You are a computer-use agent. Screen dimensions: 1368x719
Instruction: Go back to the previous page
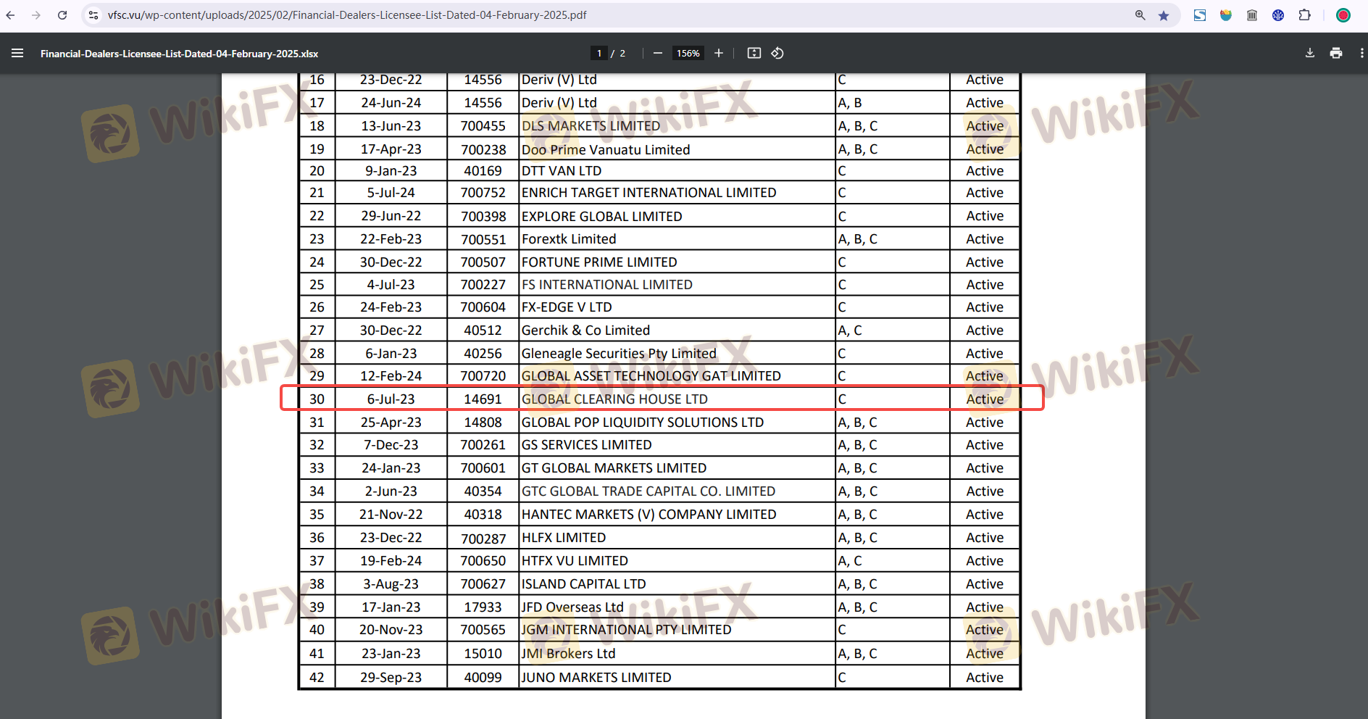[x=10, y=15]
